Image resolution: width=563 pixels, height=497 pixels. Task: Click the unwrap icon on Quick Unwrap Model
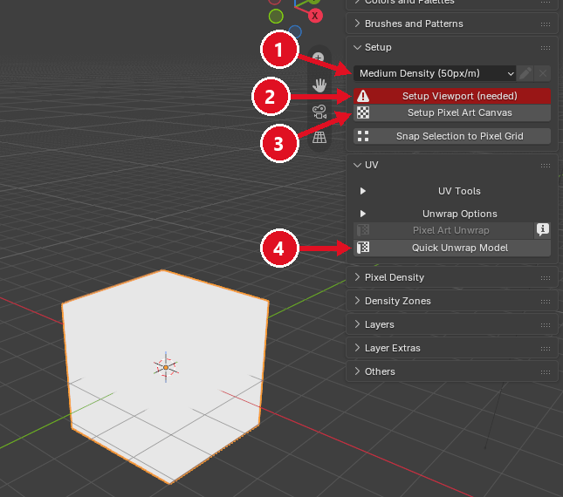[x=363, y=248]
